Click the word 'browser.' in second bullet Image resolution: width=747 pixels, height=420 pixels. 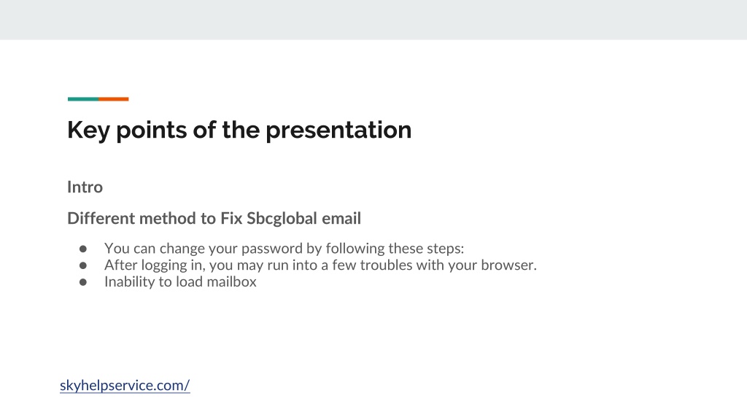pos(508,265)
